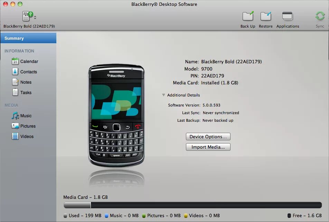The width and height of the screenshot is (329, 222).
Task: Click the green Pictures legend swatch
Action: 144,215
